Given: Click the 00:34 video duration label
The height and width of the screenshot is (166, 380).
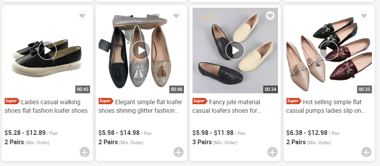Looking at the screenshot, I should [271, 89].
